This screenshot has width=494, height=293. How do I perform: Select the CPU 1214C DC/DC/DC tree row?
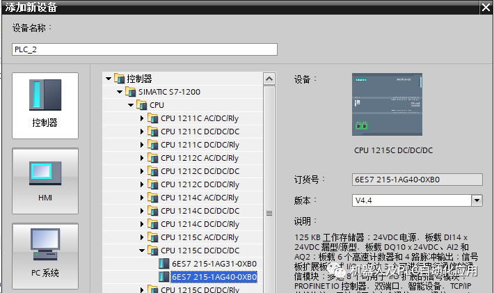183,211
